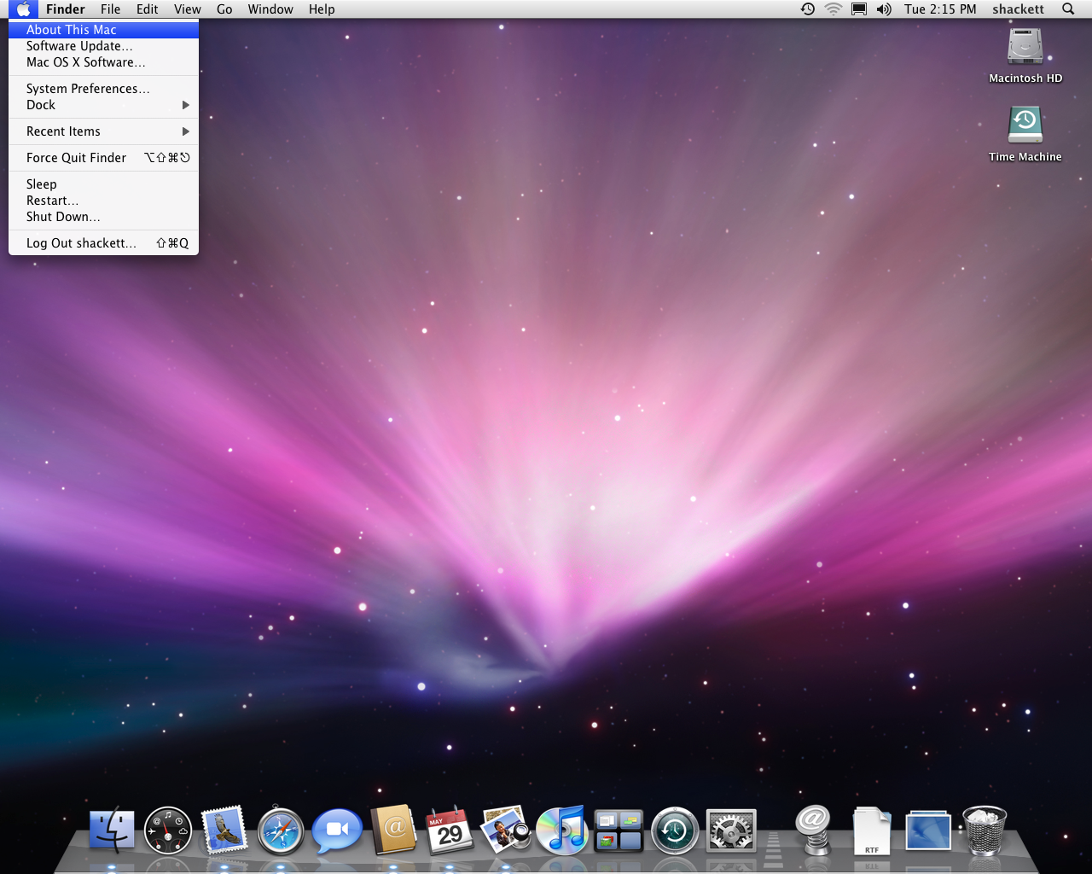1092x874 pixels.
Task: Open Mail stamp icon in Dock
Action: point(224,830)
